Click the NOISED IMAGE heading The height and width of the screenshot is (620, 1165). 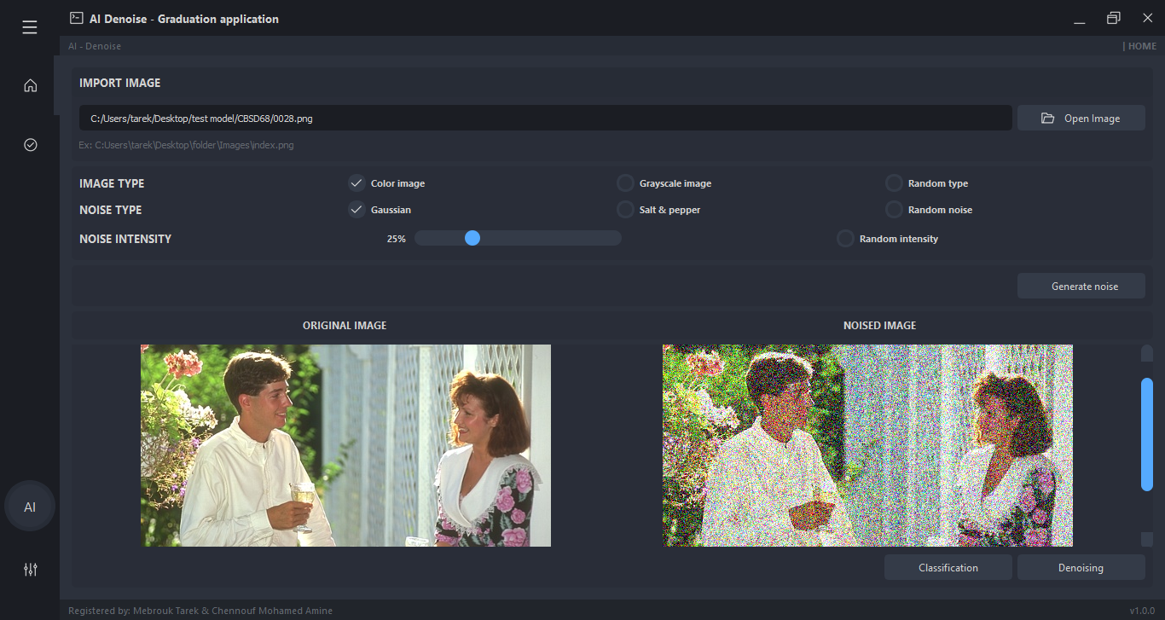879,325
